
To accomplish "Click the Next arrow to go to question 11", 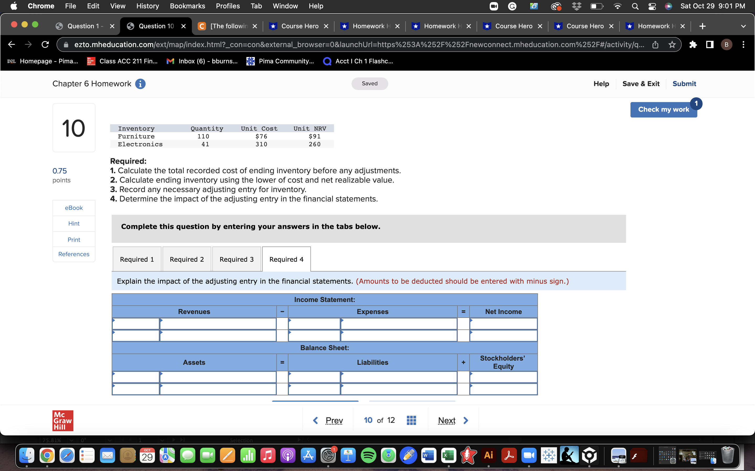I will coord(466,420).
